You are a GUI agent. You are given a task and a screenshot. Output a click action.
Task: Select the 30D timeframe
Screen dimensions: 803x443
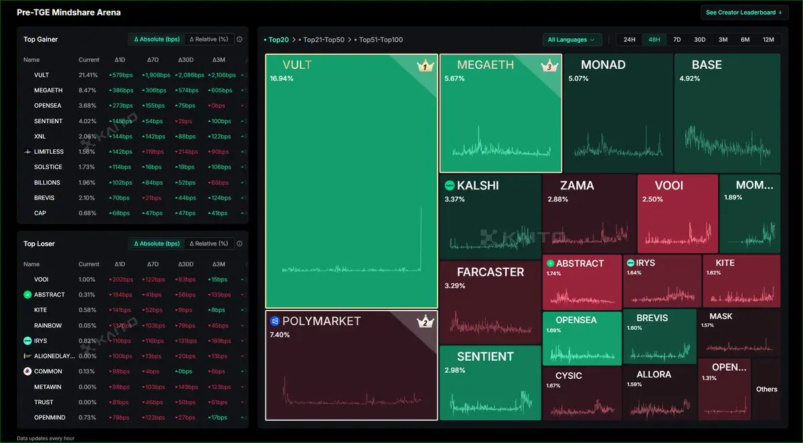pos(699,39)
